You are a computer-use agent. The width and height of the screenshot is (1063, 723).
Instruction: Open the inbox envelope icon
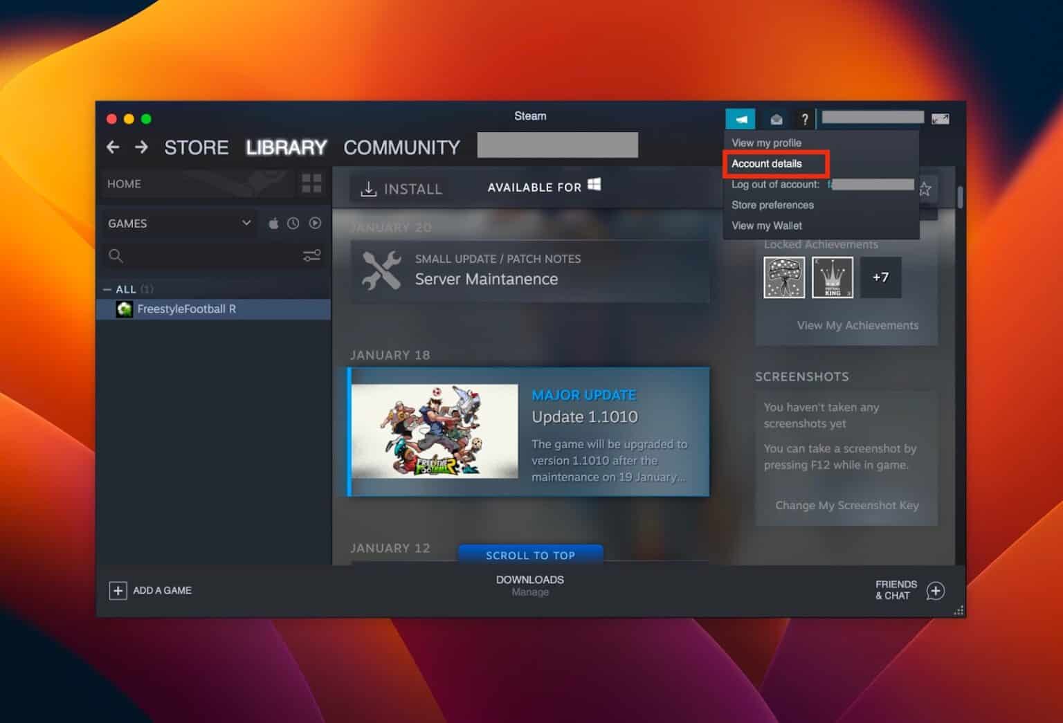(x=776, y=119)
